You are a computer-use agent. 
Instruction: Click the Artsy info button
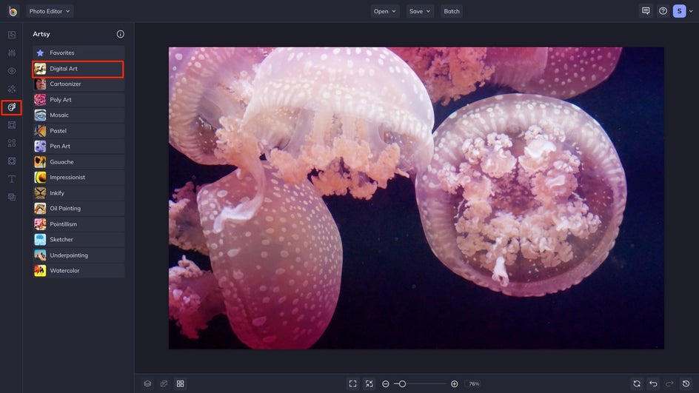[121, 34]
